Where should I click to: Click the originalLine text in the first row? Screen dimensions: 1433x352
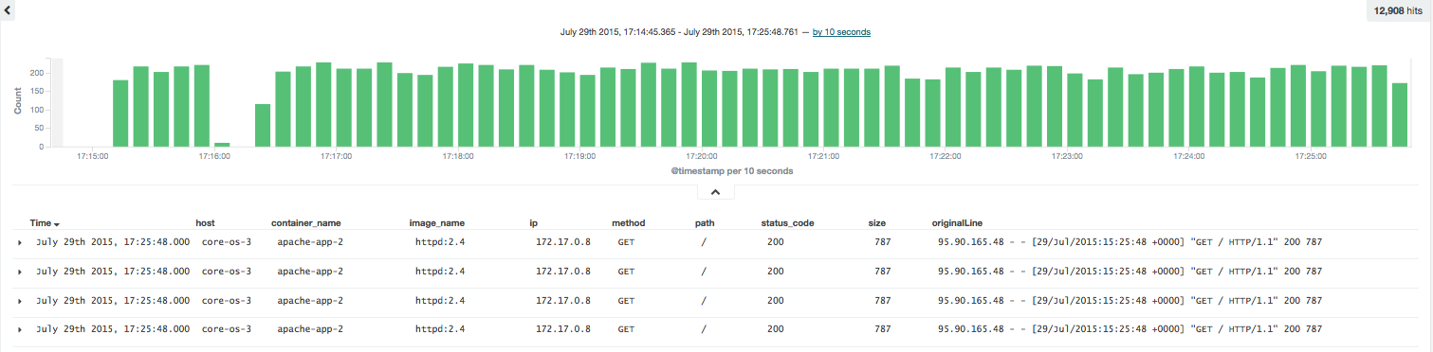pos(1130,243)
